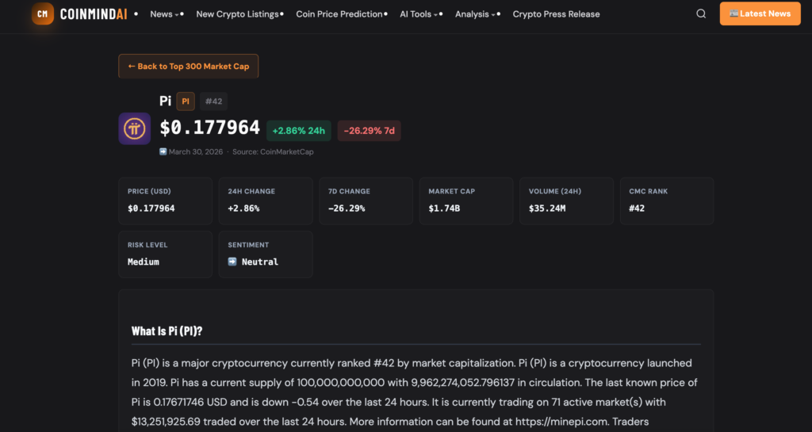The image size is (812, 432).
Task: Open New Crypto Listings page
Action: [237, 14]
